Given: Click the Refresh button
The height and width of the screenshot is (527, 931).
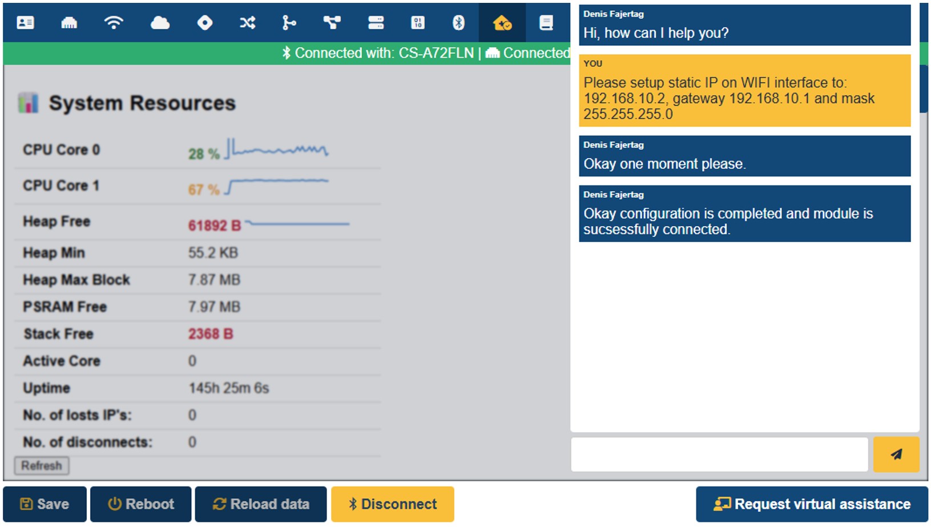Looking at the screenshot, I should pos(42,465).
